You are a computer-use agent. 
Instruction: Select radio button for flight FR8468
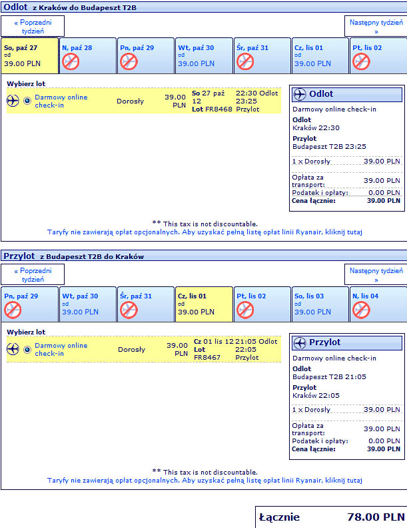27,101
